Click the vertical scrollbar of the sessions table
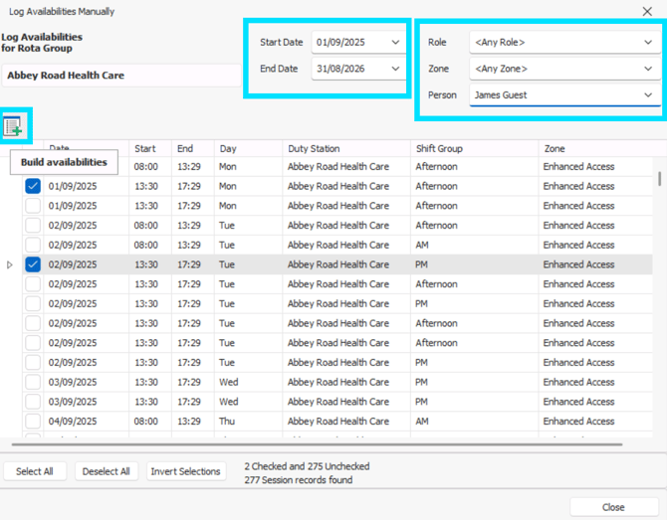The width and height of the screenshot is (667, 520). (658, 298)
